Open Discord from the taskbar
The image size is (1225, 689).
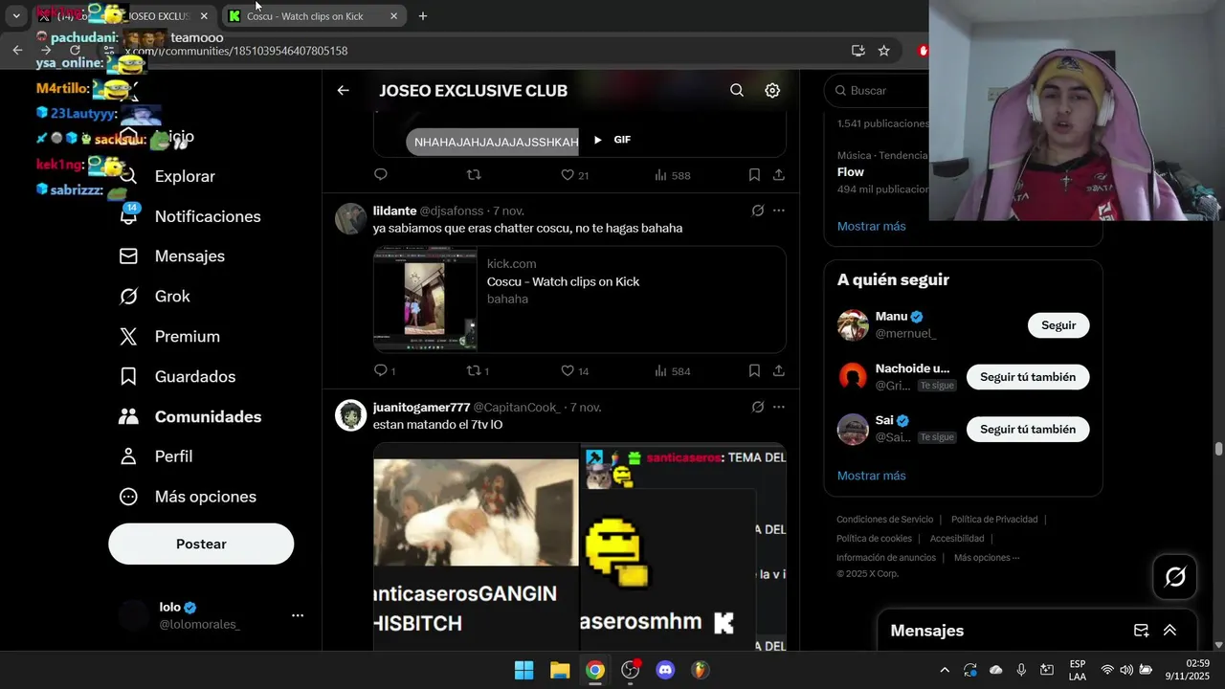pos(666,670)
